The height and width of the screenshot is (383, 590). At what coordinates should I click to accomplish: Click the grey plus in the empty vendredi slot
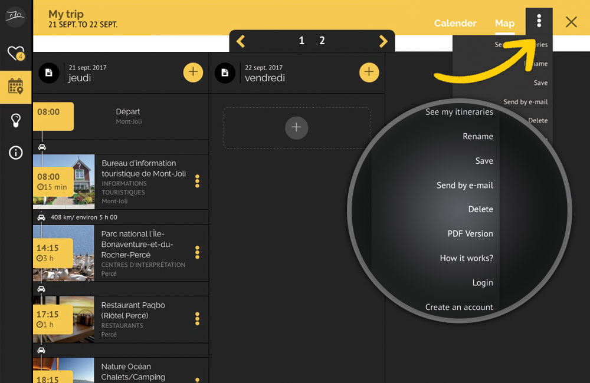(x=297, y=127)
